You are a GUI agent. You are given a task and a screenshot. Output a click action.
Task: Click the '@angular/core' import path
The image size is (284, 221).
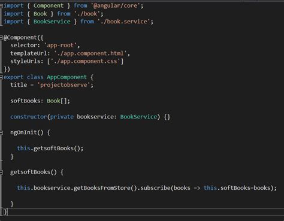(116, 5)
